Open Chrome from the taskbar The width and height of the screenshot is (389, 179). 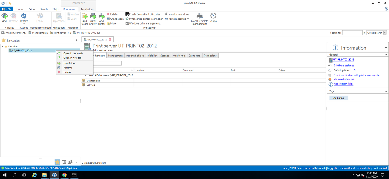point(64,175)
